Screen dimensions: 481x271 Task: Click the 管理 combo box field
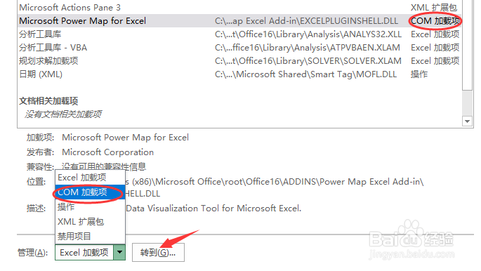pos(84,252)
